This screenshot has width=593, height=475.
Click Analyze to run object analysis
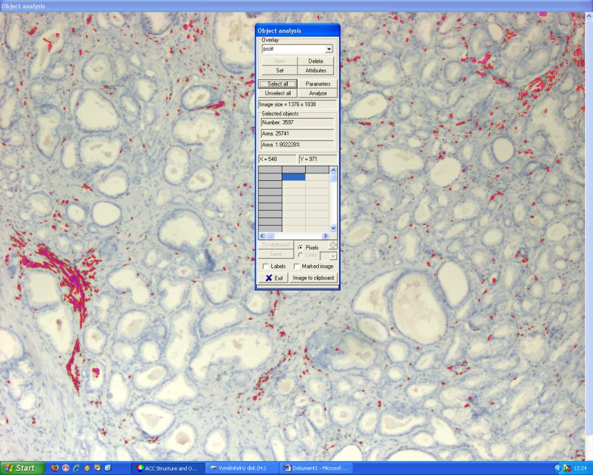pyautogui.click(x=318, y=93)
